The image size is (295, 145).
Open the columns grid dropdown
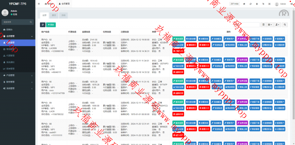[x=270, y=25]
